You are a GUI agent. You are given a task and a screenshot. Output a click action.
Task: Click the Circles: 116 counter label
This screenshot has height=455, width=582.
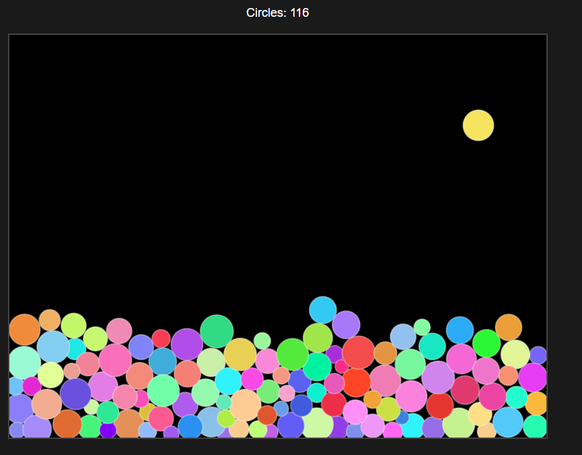(279, 11)
